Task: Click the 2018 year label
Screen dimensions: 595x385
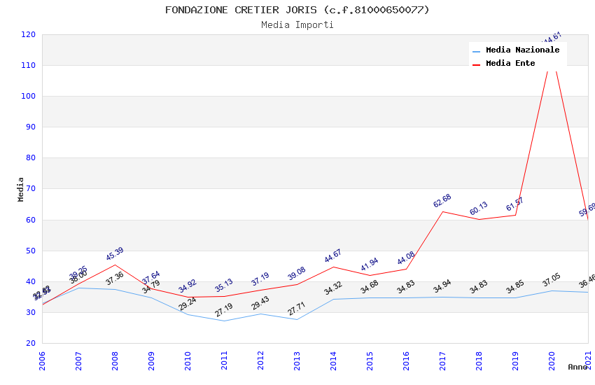Action: [479, 360]
